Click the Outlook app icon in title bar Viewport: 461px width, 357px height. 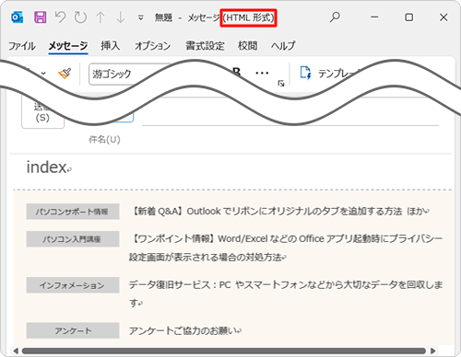tap(17, 17)
